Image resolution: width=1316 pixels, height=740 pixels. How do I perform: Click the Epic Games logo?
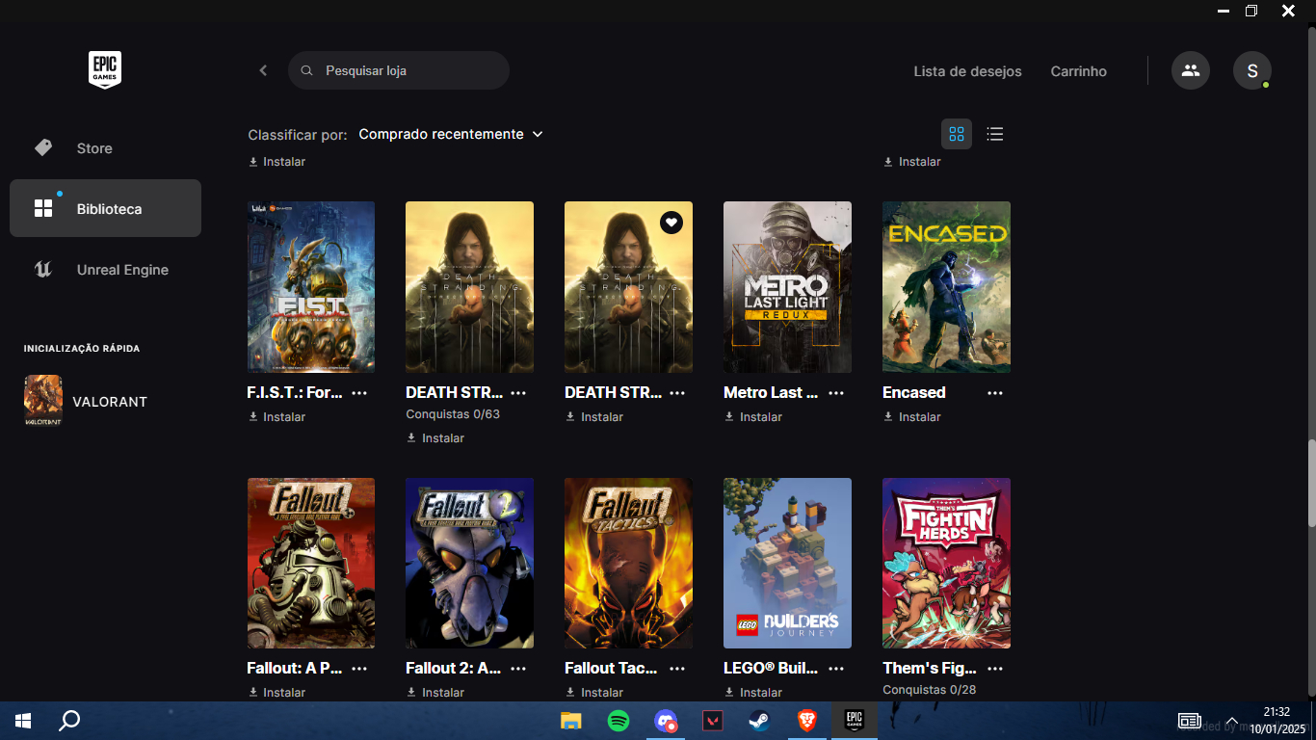pyautogui.click(x=105, y=70)
